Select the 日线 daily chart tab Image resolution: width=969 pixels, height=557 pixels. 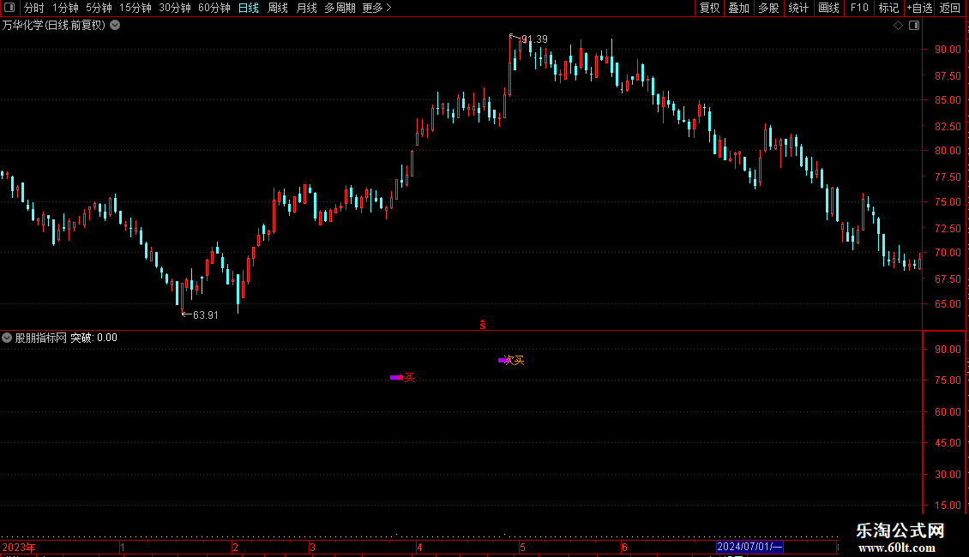(x=249, y=8)
